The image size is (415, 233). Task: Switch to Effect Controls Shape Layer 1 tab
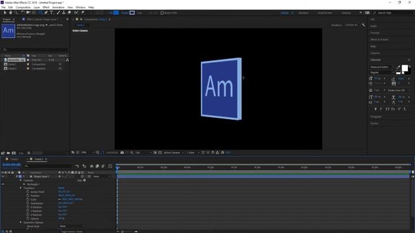(42, 19)
